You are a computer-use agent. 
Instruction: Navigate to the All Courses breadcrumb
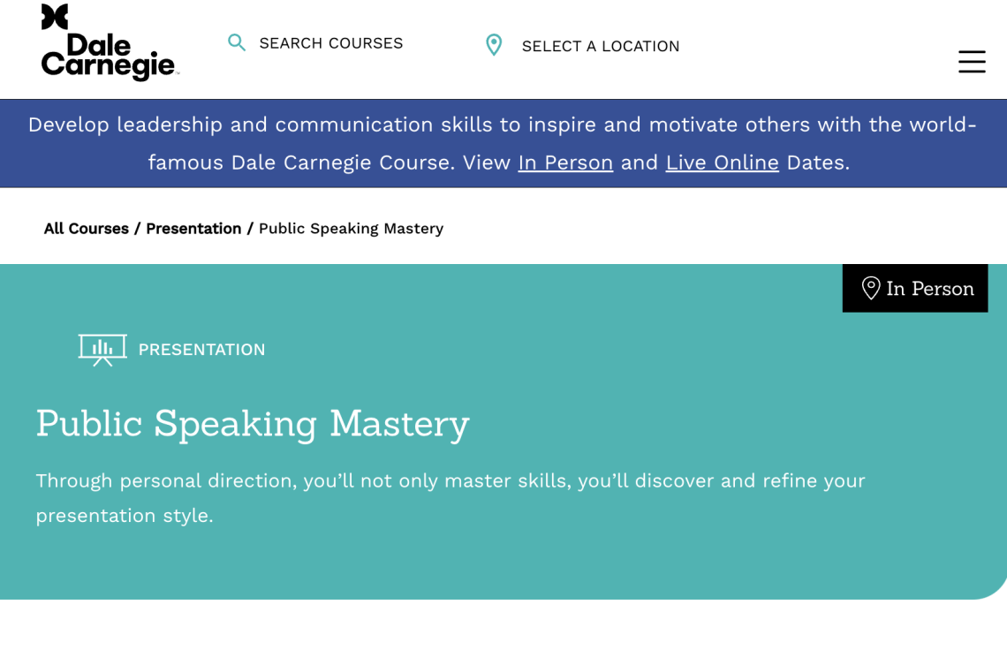pos(86,228)
